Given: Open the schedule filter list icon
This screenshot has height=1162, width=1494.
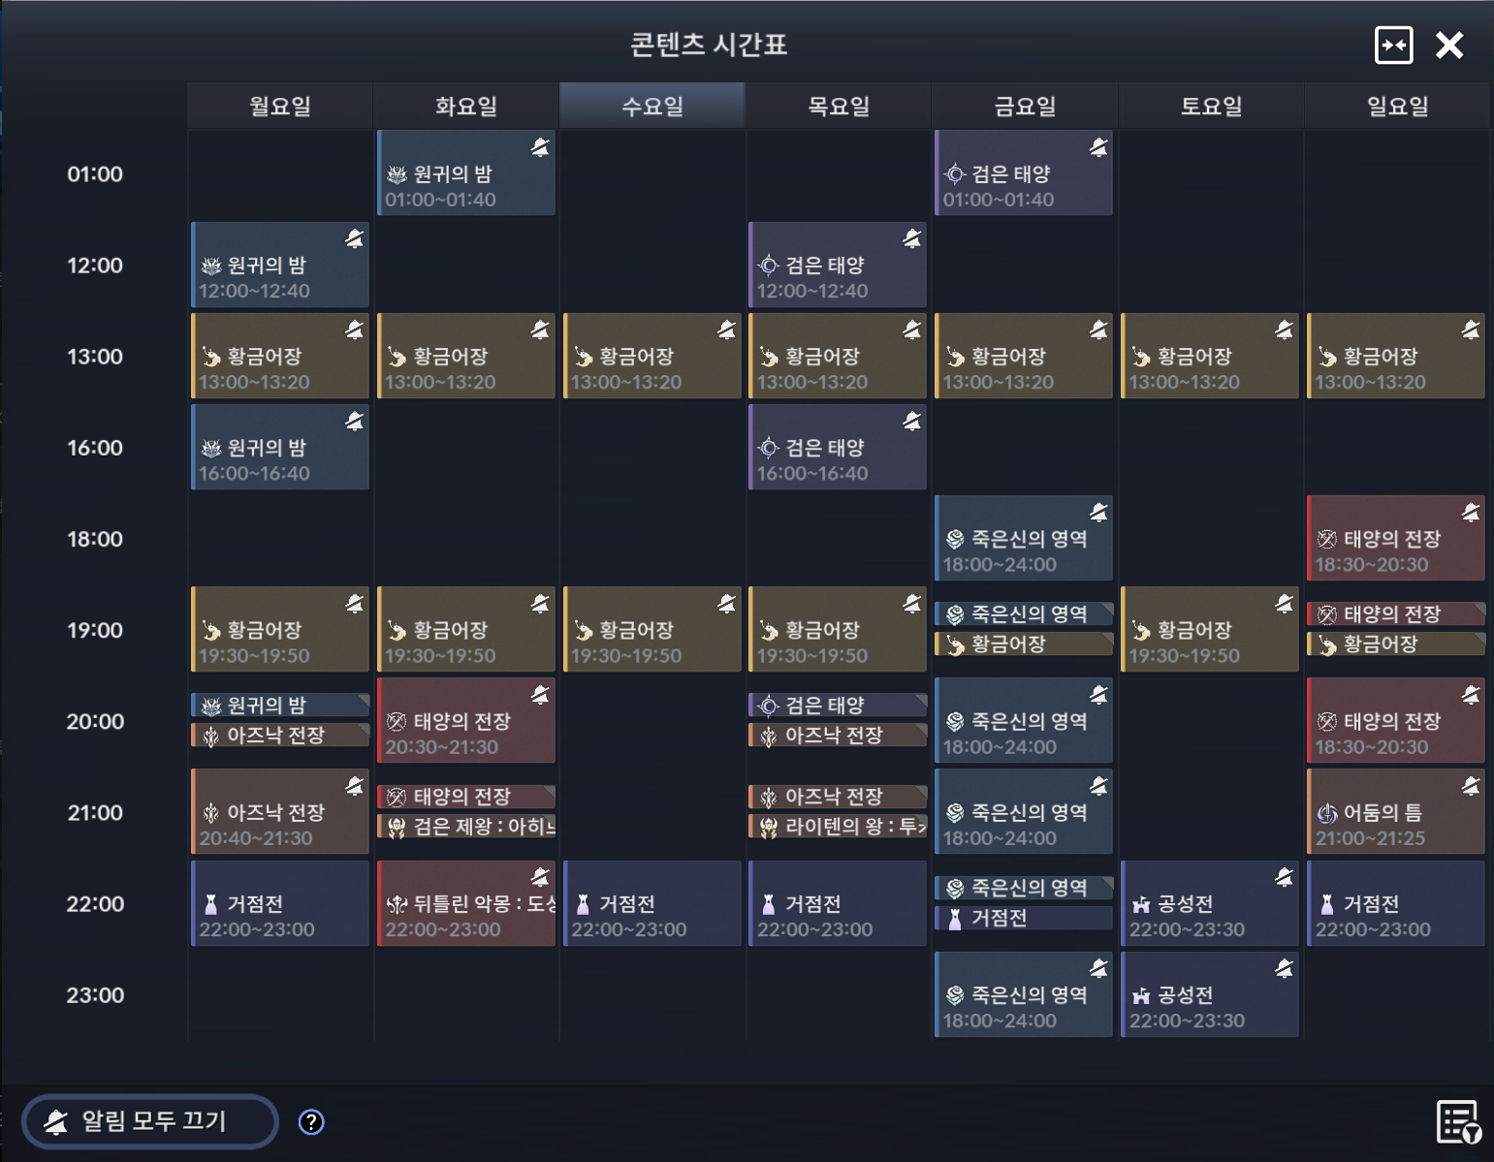Looking at the screenshot, I should click(1458, 1122).
